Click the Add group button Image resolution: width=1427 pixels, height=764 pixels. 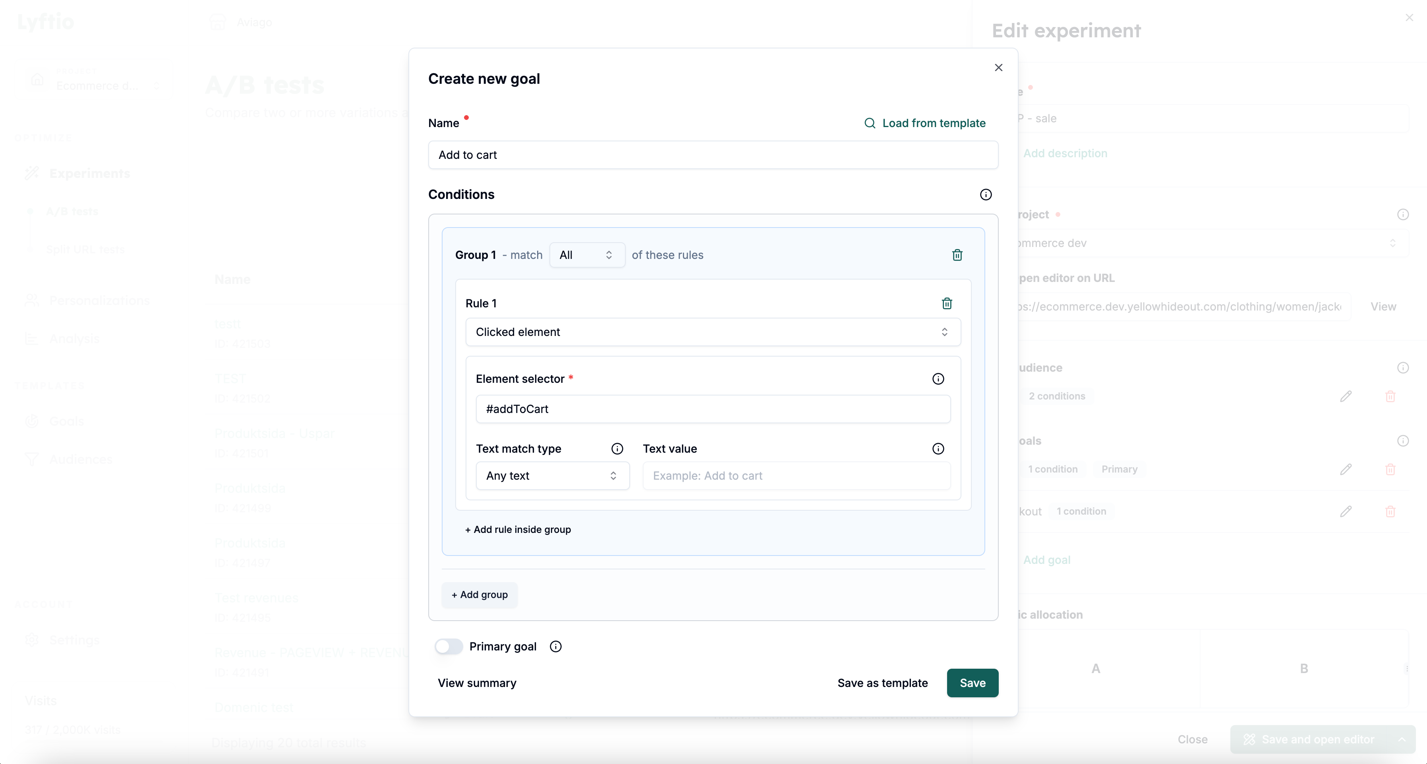pos(479,595)
